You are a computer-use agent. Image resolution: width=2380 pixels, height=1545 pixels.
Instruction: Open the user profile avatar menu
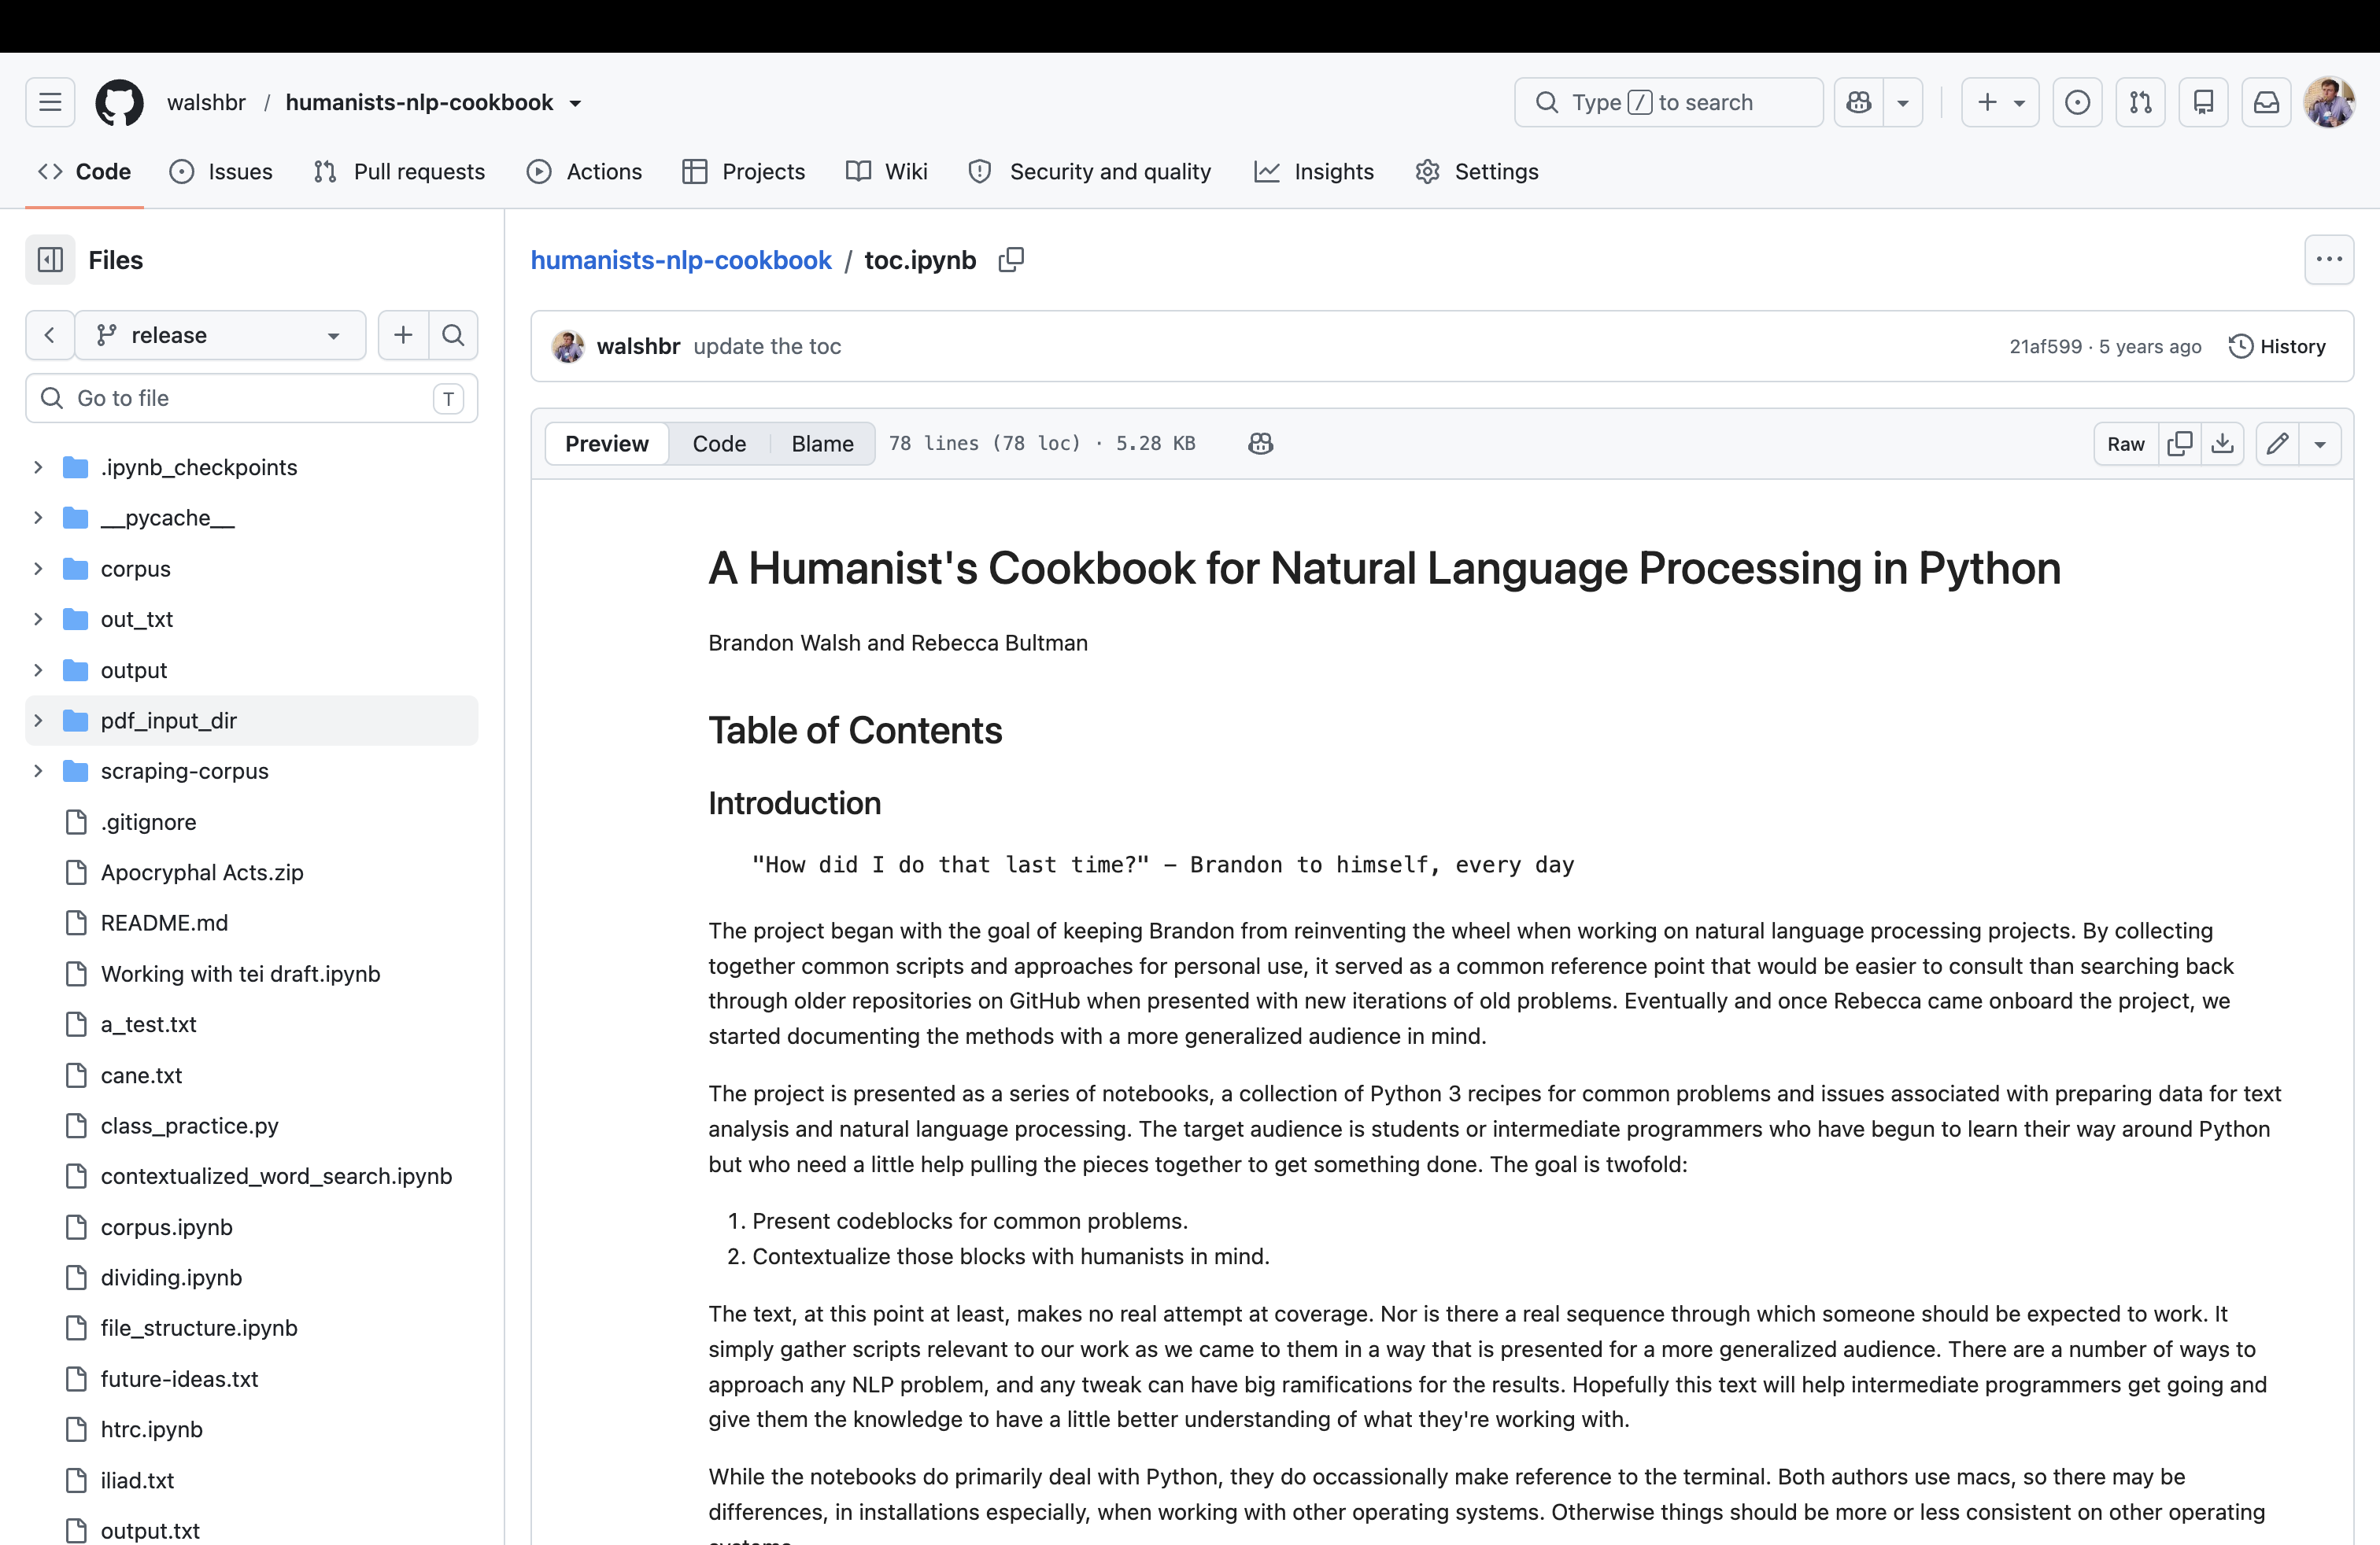coord(2329,102)
